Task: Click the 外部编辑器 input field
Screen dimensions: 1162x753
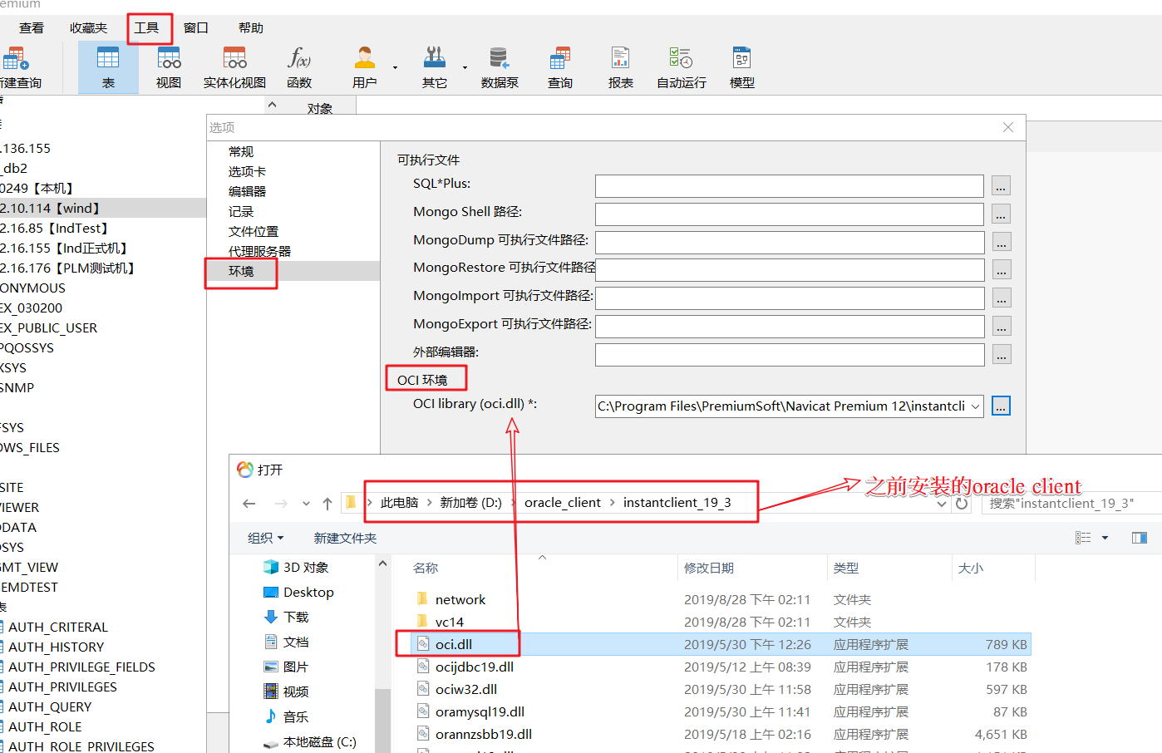Action: click(x=790, y=355)
